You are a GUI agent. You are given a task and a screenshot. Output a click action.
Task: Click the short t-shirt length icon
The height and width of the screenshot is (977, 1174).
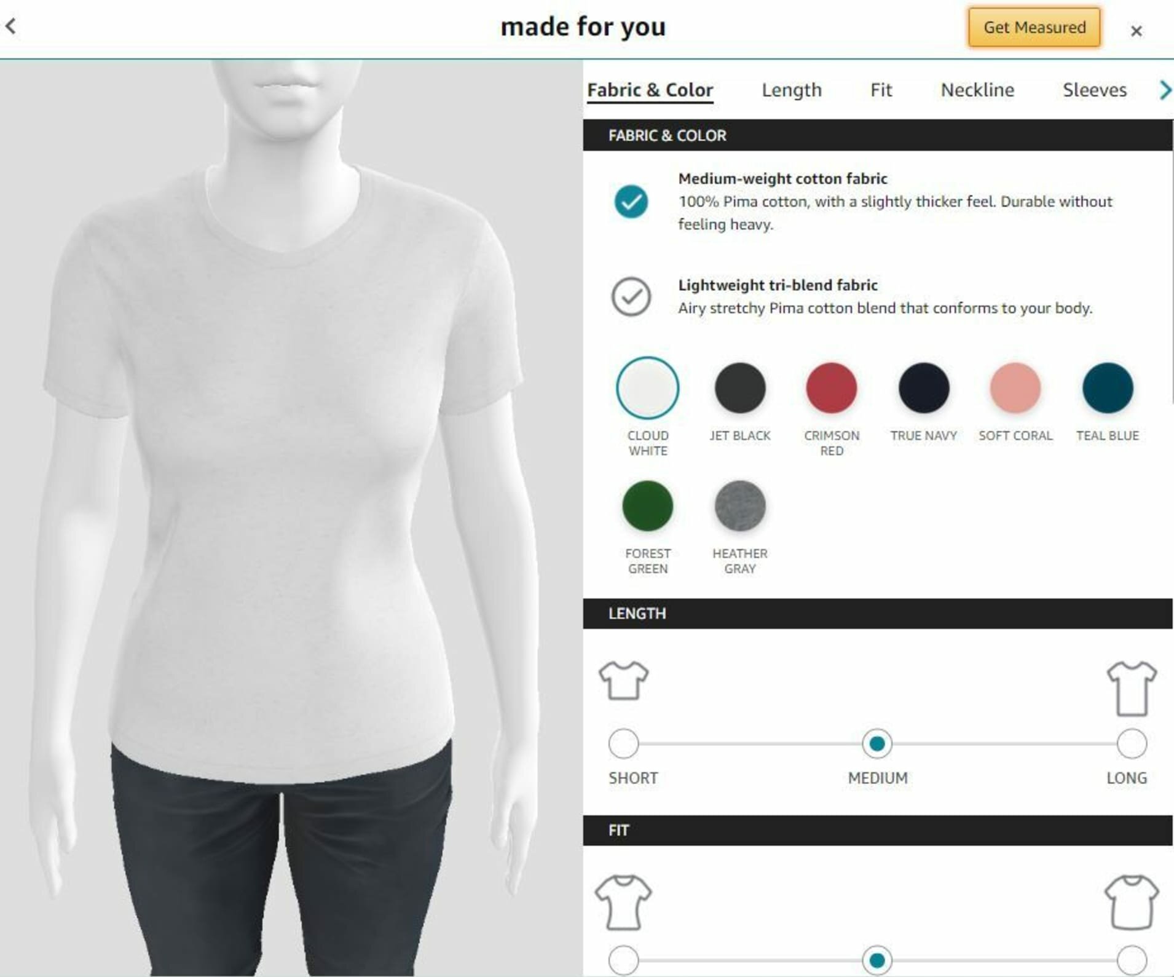point(623,681)
